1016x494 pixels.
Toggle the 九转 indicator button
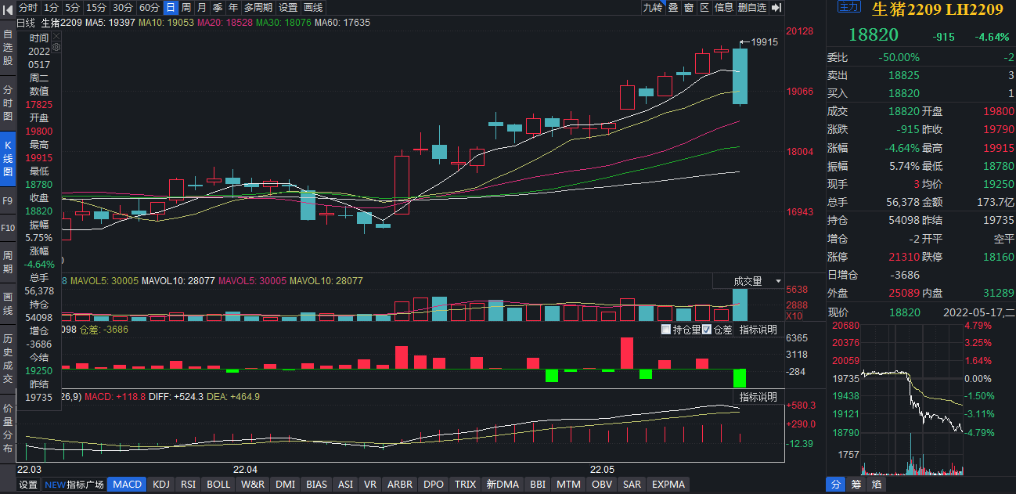(652, 7)
